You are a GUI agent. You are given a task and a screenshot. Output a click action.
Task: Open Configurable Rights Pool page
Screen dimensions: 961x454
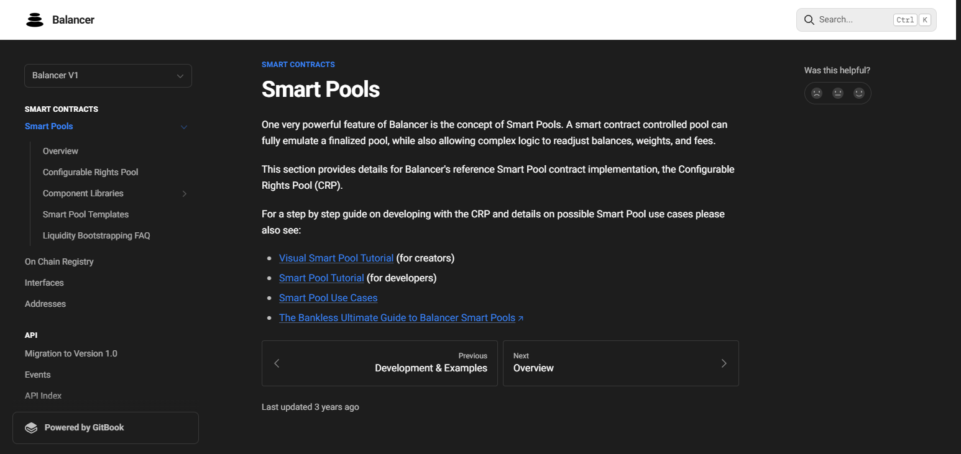point(90,172)
